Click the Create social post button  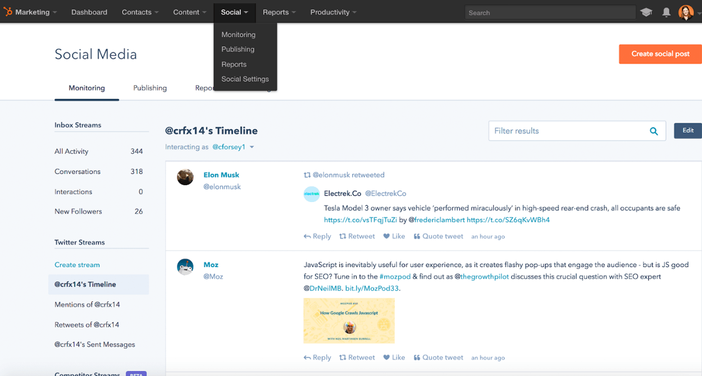[660, 54]
